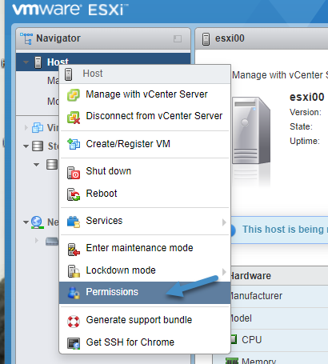Select Get SSH for Chrome
This screenshot has height=364, width=328.
coord(145,342)
